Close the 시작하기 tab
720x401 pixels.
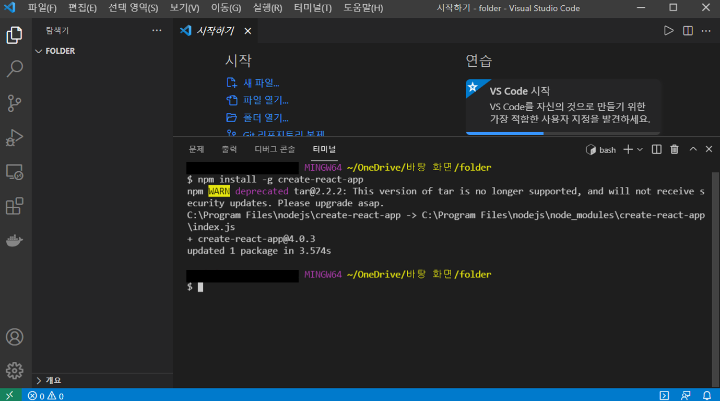pyautogui.click(x=248, y=31)
